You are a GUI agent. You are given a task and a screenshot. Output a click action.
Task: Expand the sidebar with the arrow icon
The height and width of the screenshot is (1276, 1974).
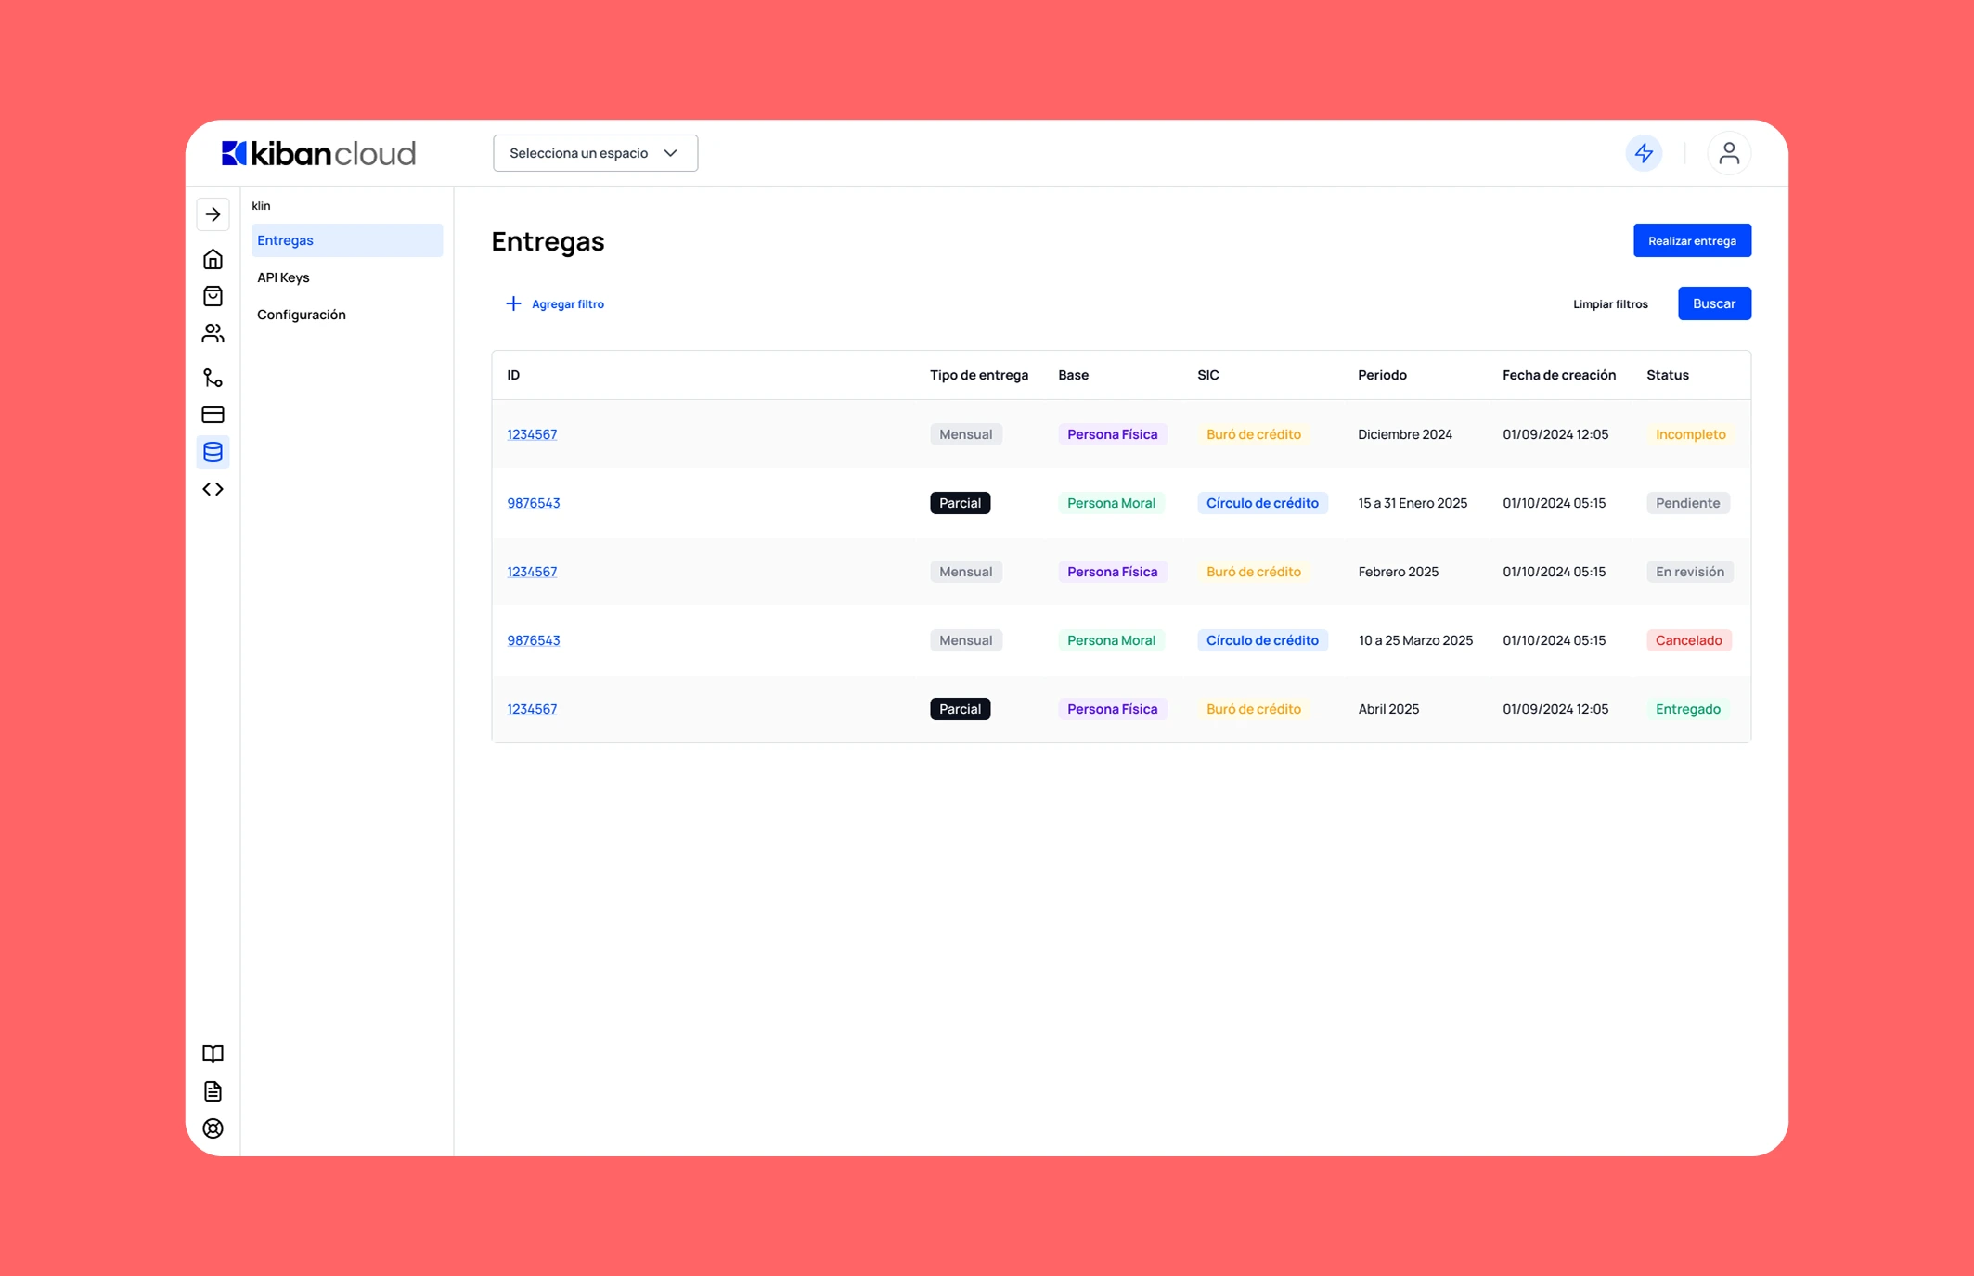point(213,214)
